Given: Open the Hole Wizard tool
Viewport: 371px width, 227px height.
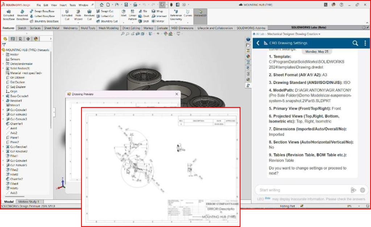Looking at the screenshot, I should coord(78,15).
